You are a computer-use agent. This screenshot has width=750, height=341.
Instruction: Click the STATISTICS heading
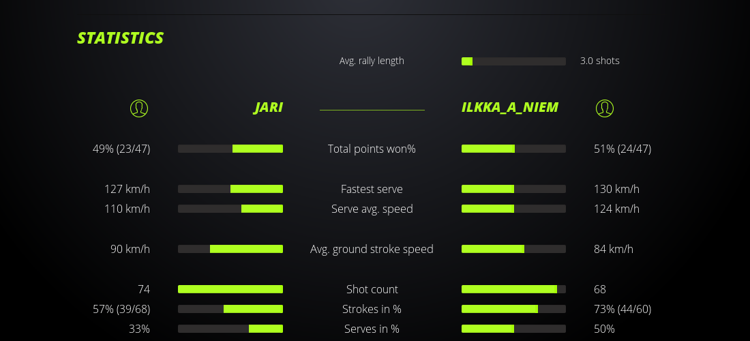[x=120, y=38]
